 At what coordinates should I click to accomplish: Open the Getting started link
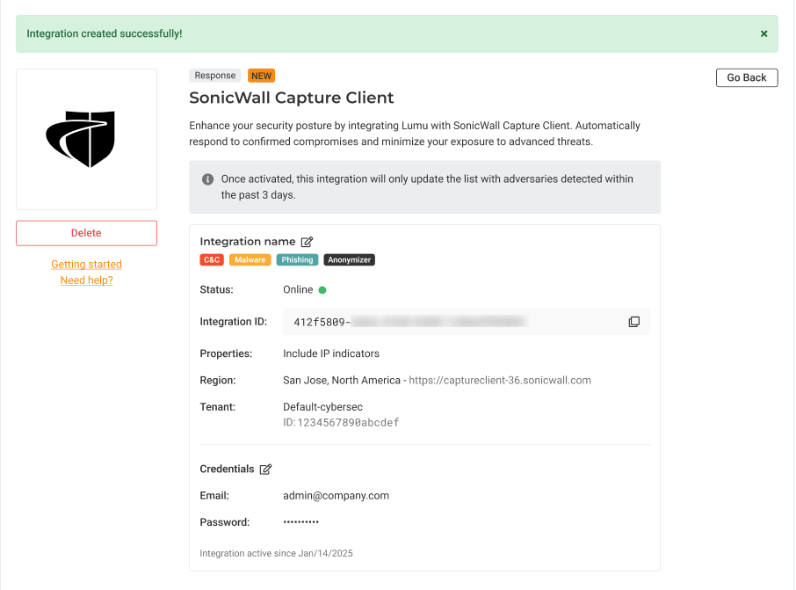click(x=86, y=265)
